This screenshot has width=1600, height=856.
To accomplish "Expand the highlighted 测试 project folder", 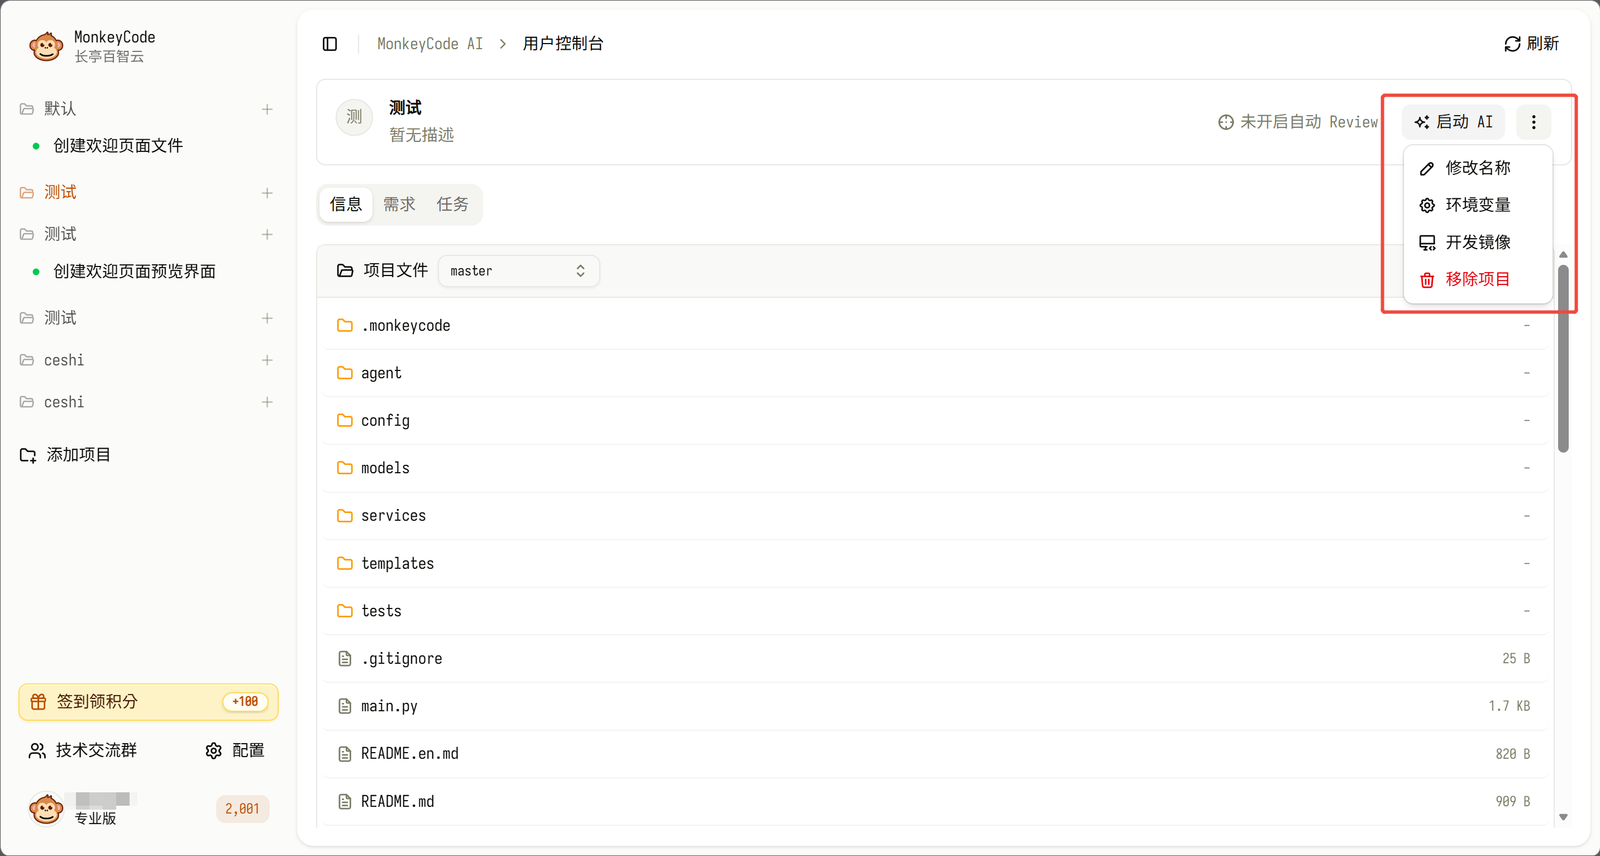I will click(60, 193).
